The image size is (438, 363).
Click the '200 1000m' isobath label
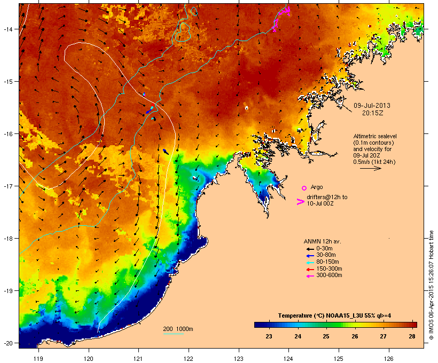(178, 329)
